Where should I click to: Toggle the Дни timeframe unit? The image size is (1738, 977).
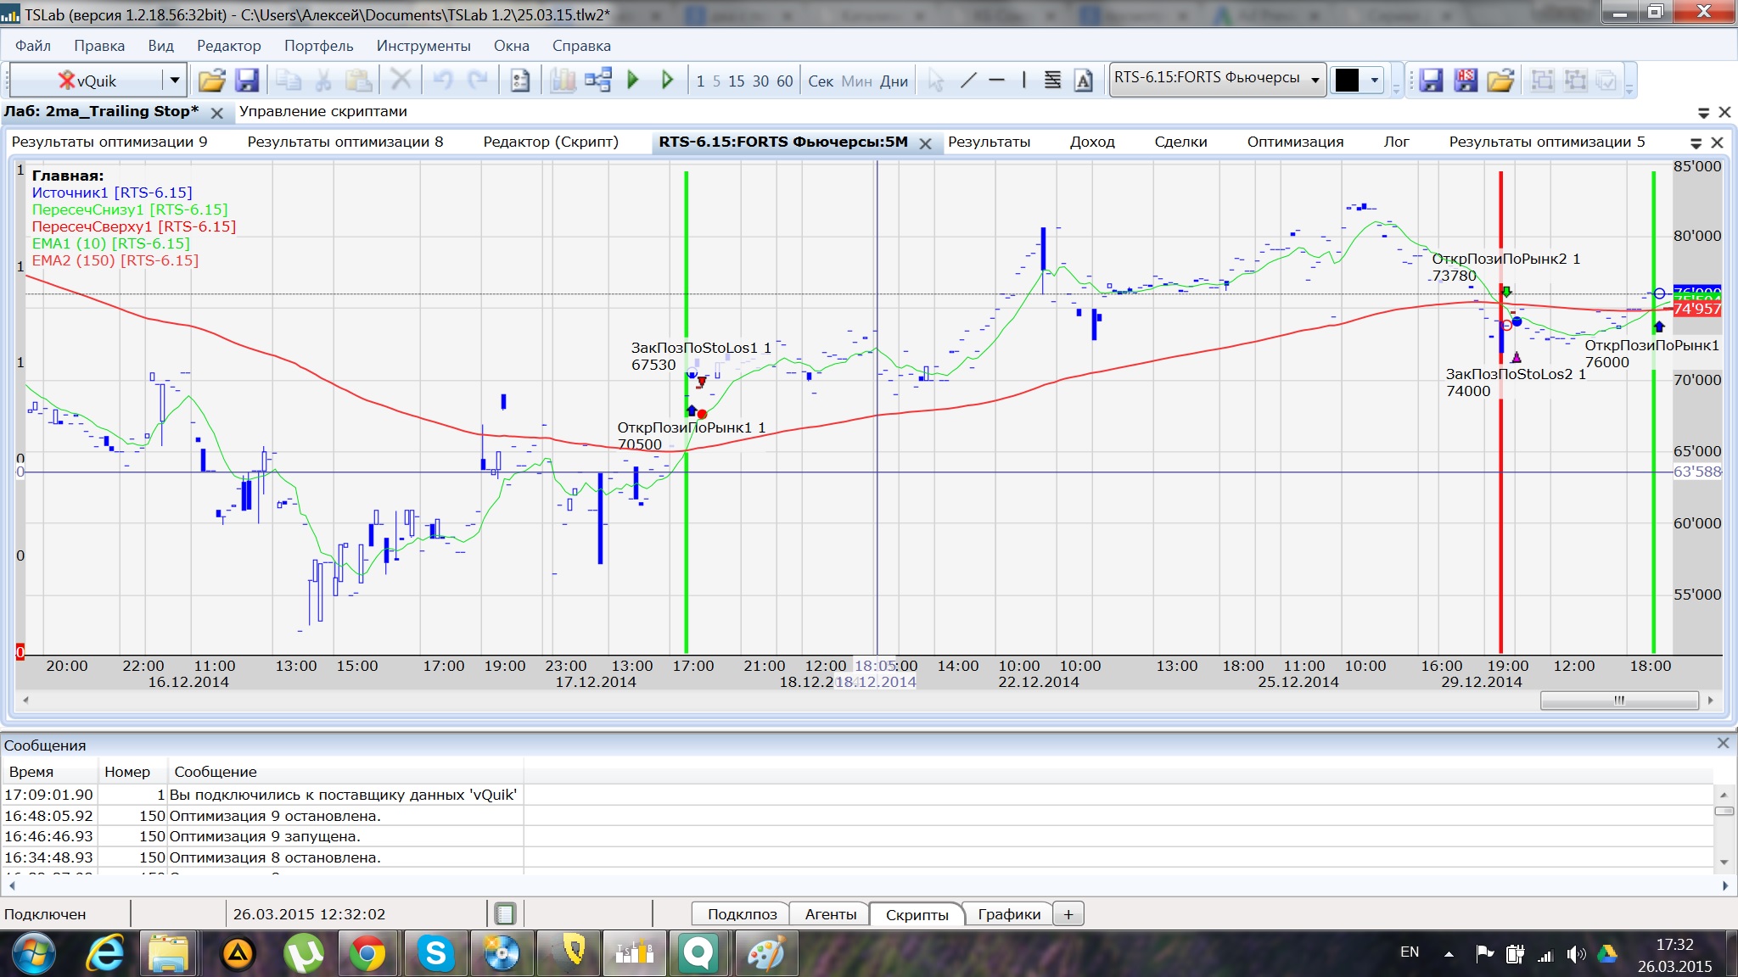894,81
